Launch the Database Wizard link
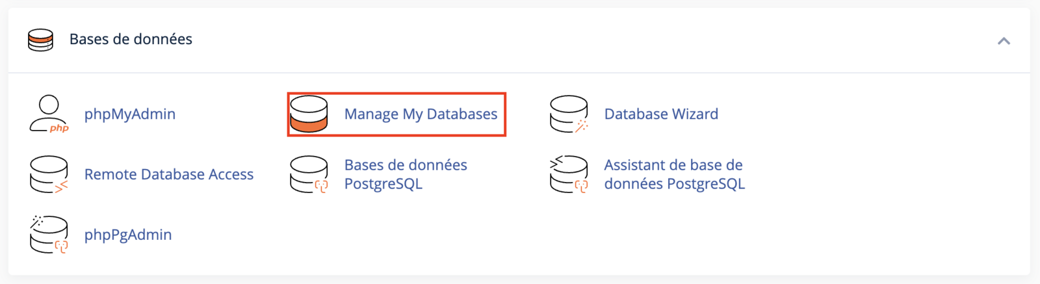The width and height of the screenshot is (1040, 284). coord(661,114)
